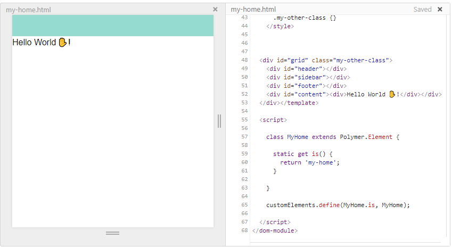Click the closing </script> tag

pyautogui.click(x=275, y=222)
